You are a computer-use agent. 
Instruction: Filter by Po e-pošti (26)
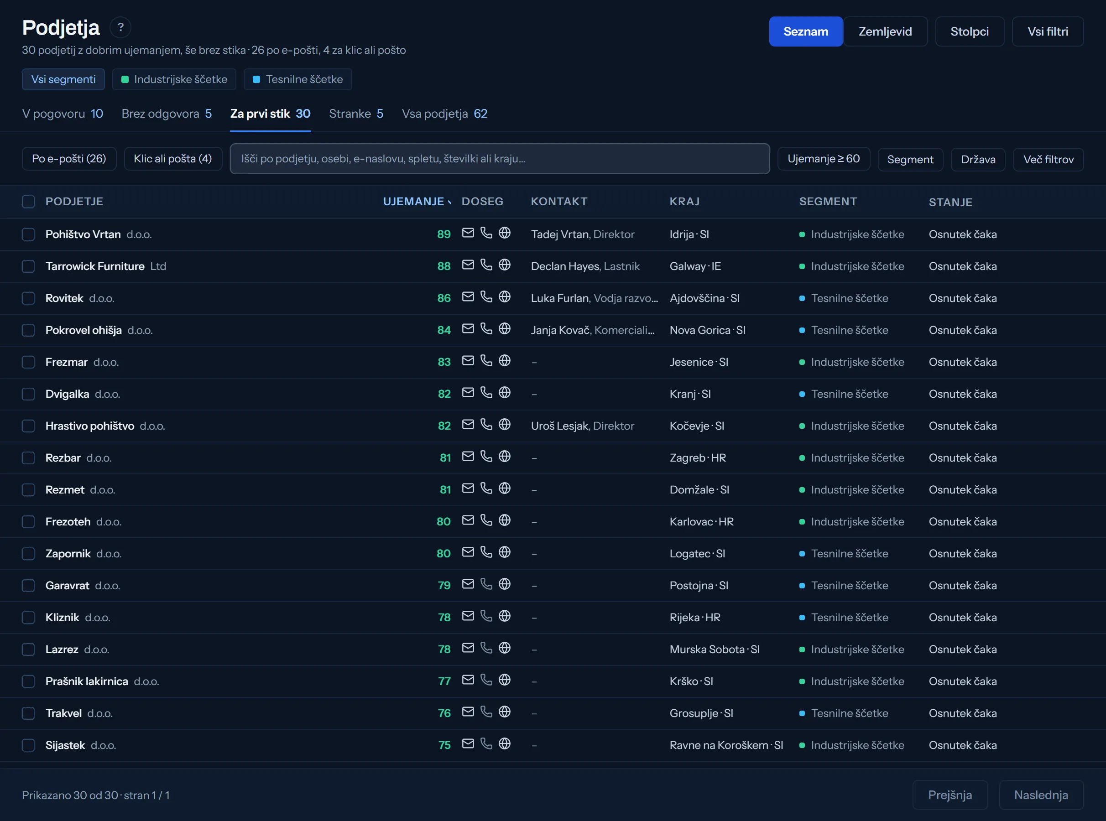pyautogui.click(x=69, y=159)
